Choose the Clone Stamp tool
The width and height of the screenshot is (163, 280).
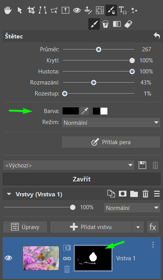(88, 10)
